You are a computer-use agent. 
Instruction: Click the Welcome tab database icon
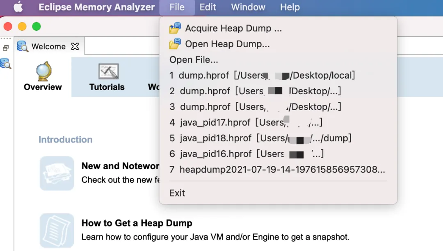click(x=23, y=46)
